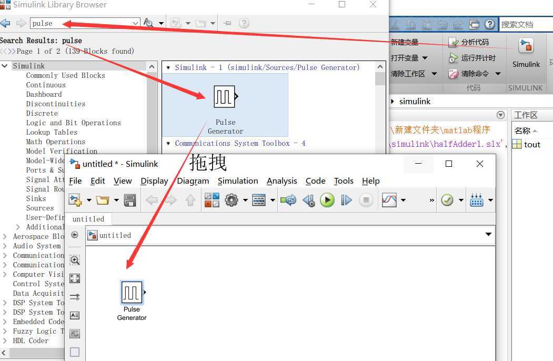Screen dimensions: 553x361
Task: Click the Step Forward button
Action: [x=346, y=200]
